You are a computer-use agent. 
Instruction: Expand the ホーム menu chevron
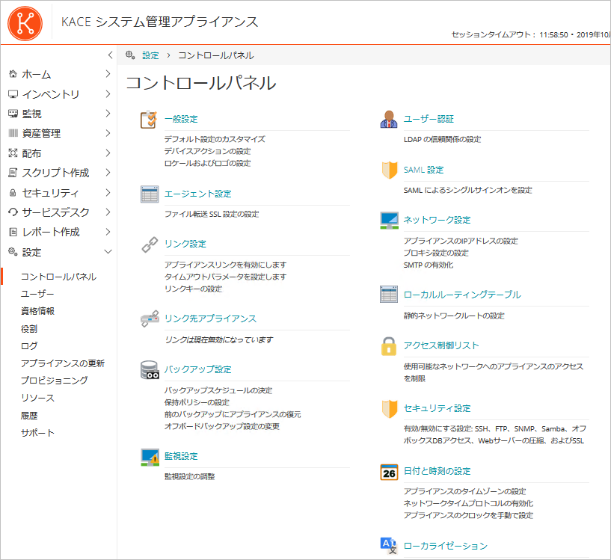(x=108, y=74)
